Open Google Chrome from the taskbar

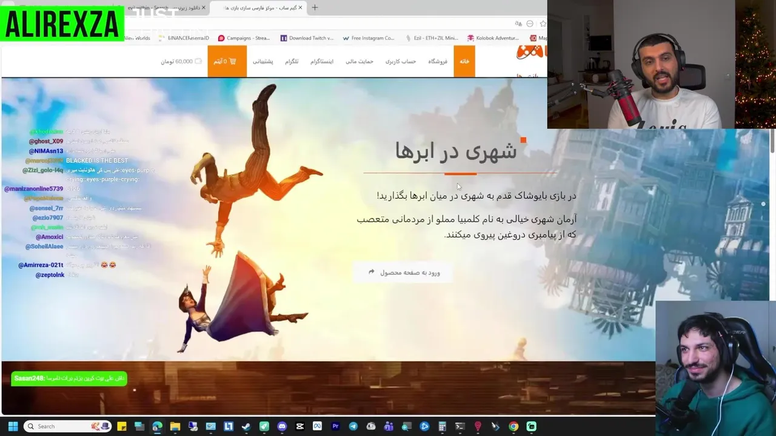[x=513, y=426]
